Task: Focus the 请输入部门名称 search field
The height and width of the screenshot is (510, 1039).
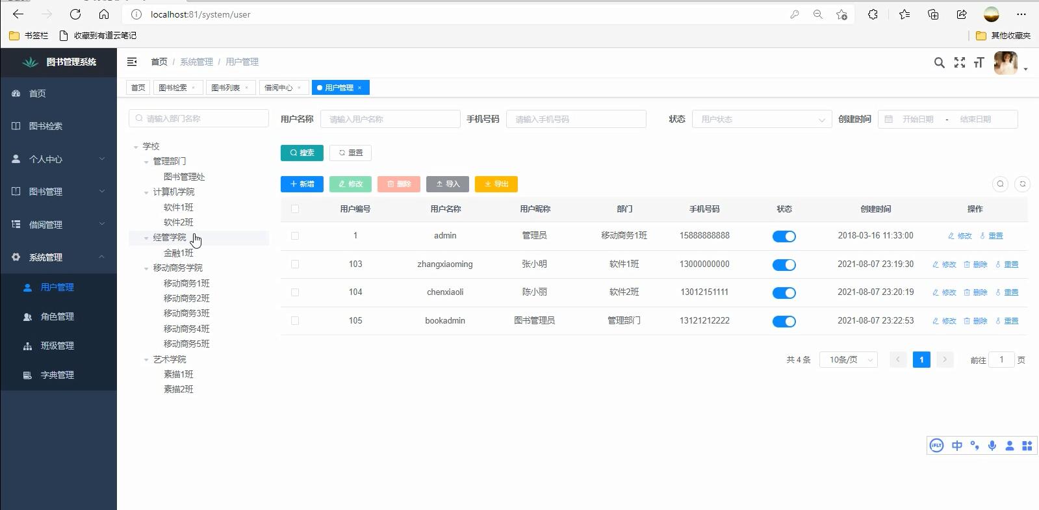Action: pyautogui.click(x=199, y=118)
